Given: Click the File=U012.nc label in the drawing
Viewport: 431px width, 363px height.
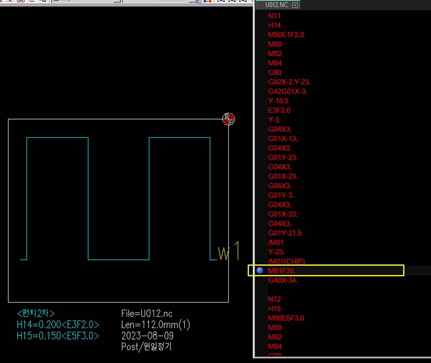Looking at the screenshot, I should (x=147, y=313).
